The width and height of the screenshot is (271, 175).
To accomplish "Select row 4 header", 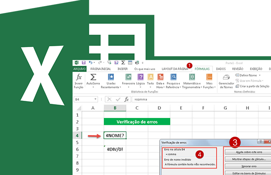I will [77, 135].
